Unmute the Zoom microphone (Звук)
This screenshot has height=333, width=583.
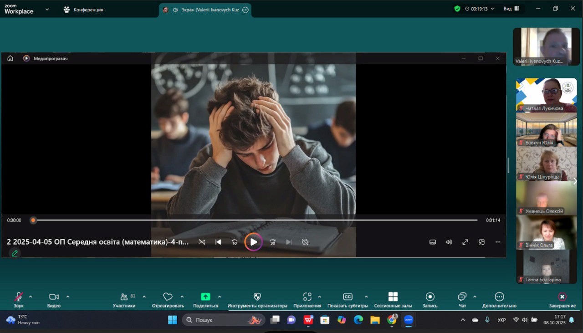coord(19,297)
